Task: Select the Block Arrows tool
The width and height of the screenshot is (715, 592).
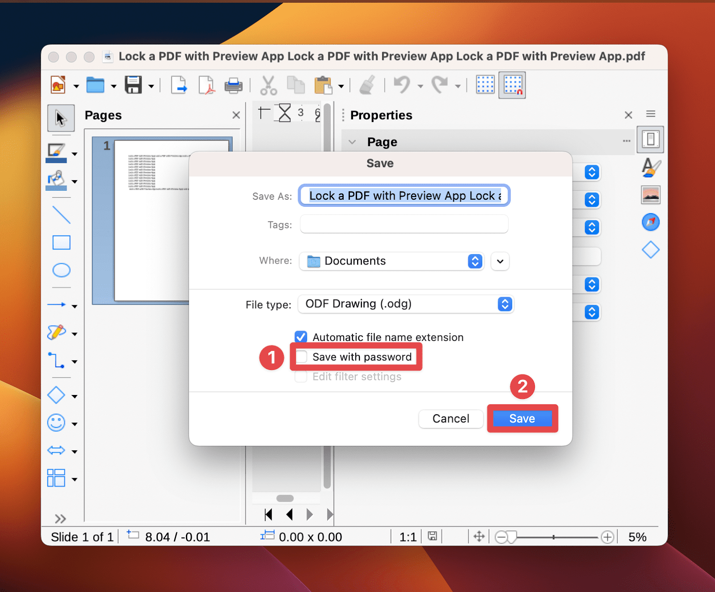Action: click(56, 450)
